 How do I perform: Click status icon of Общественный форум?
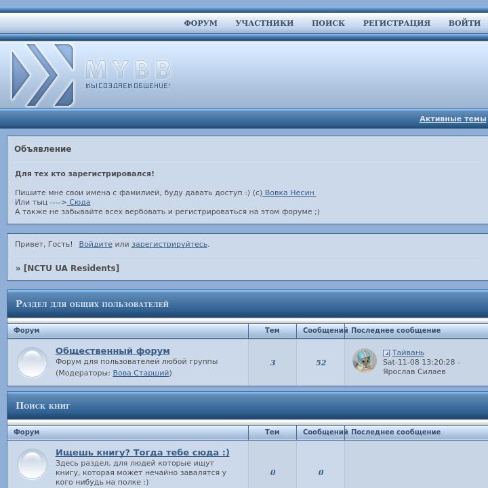click(32, 362)
